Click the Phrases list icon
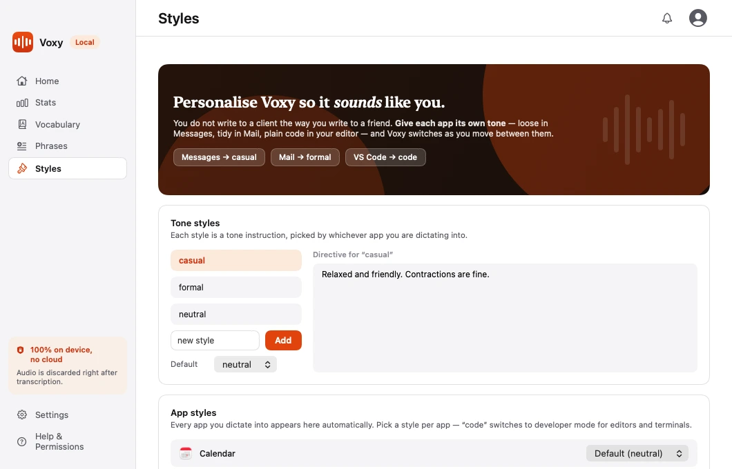732x469 pixels. [x=22, y=146]
